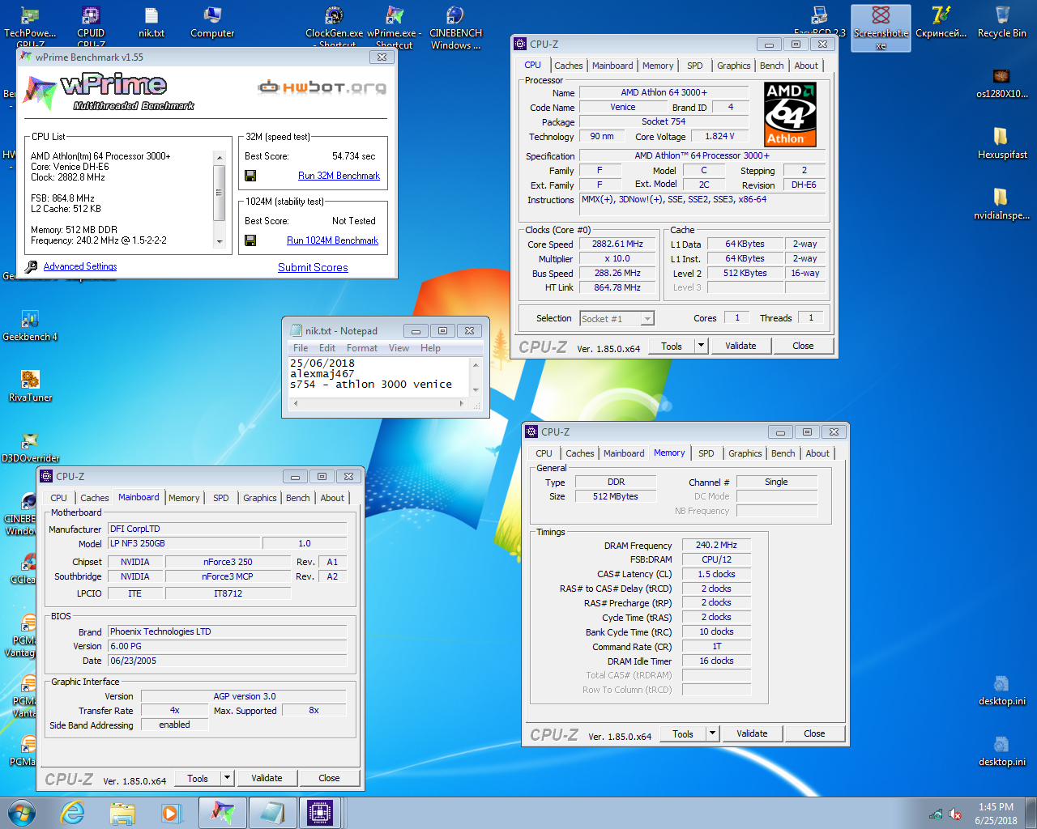The image size is (1037, 829).
Task: Click the BIOS date 06/23/2005 field
Action: pyautogui.click(x=227, y=661)
